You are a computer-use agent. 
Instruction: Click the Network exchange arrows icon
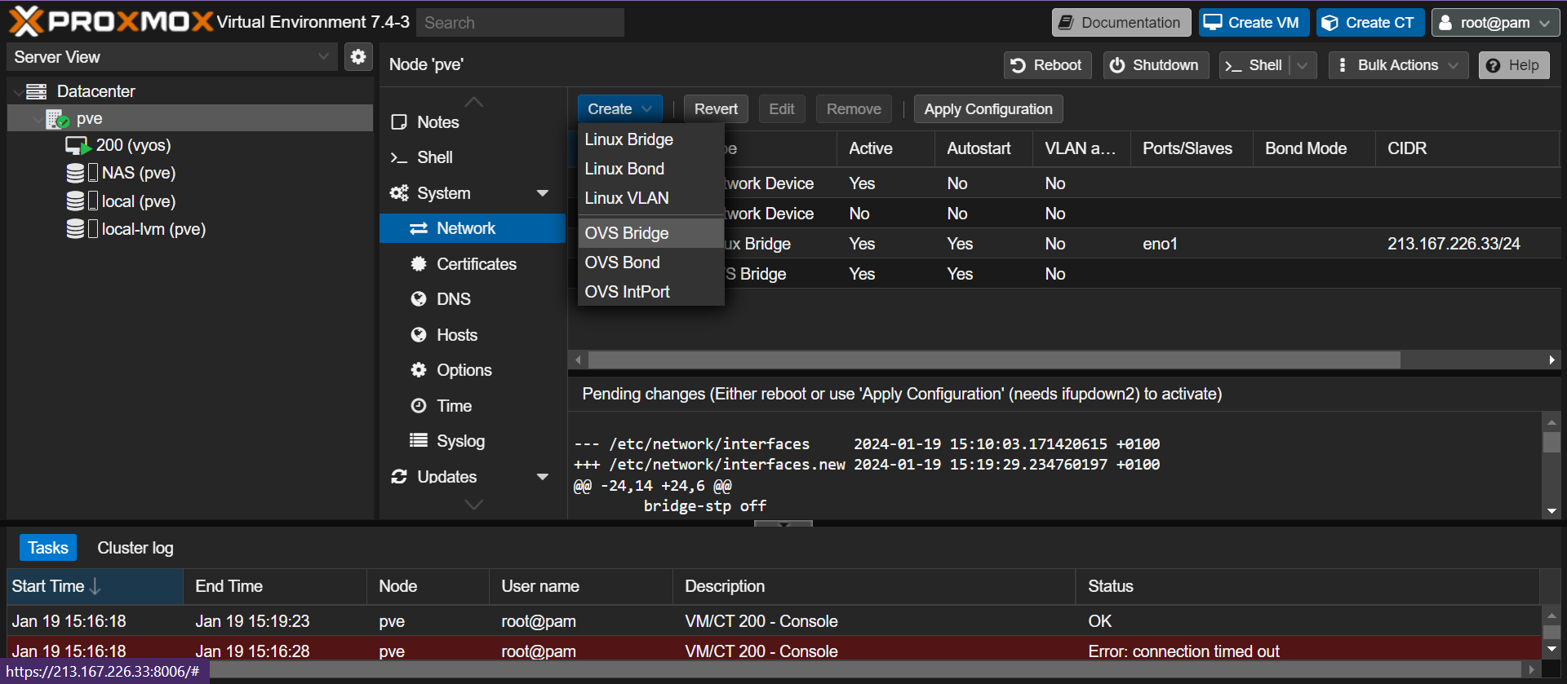coord(419,229)
